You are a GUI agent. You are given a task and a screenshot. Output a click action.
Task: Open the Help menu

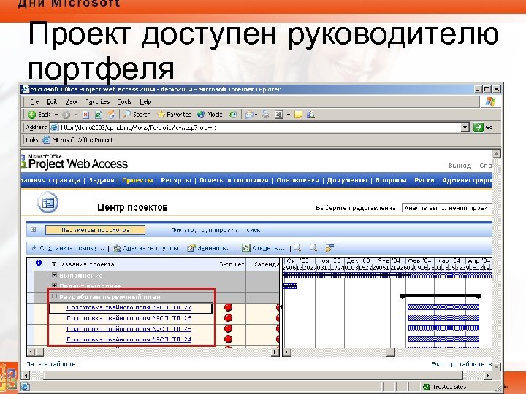(145, 101)
